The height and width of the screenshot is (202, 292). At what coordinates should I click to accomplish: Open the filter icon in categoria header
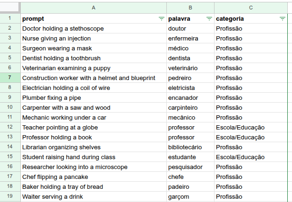click(283, 18)
